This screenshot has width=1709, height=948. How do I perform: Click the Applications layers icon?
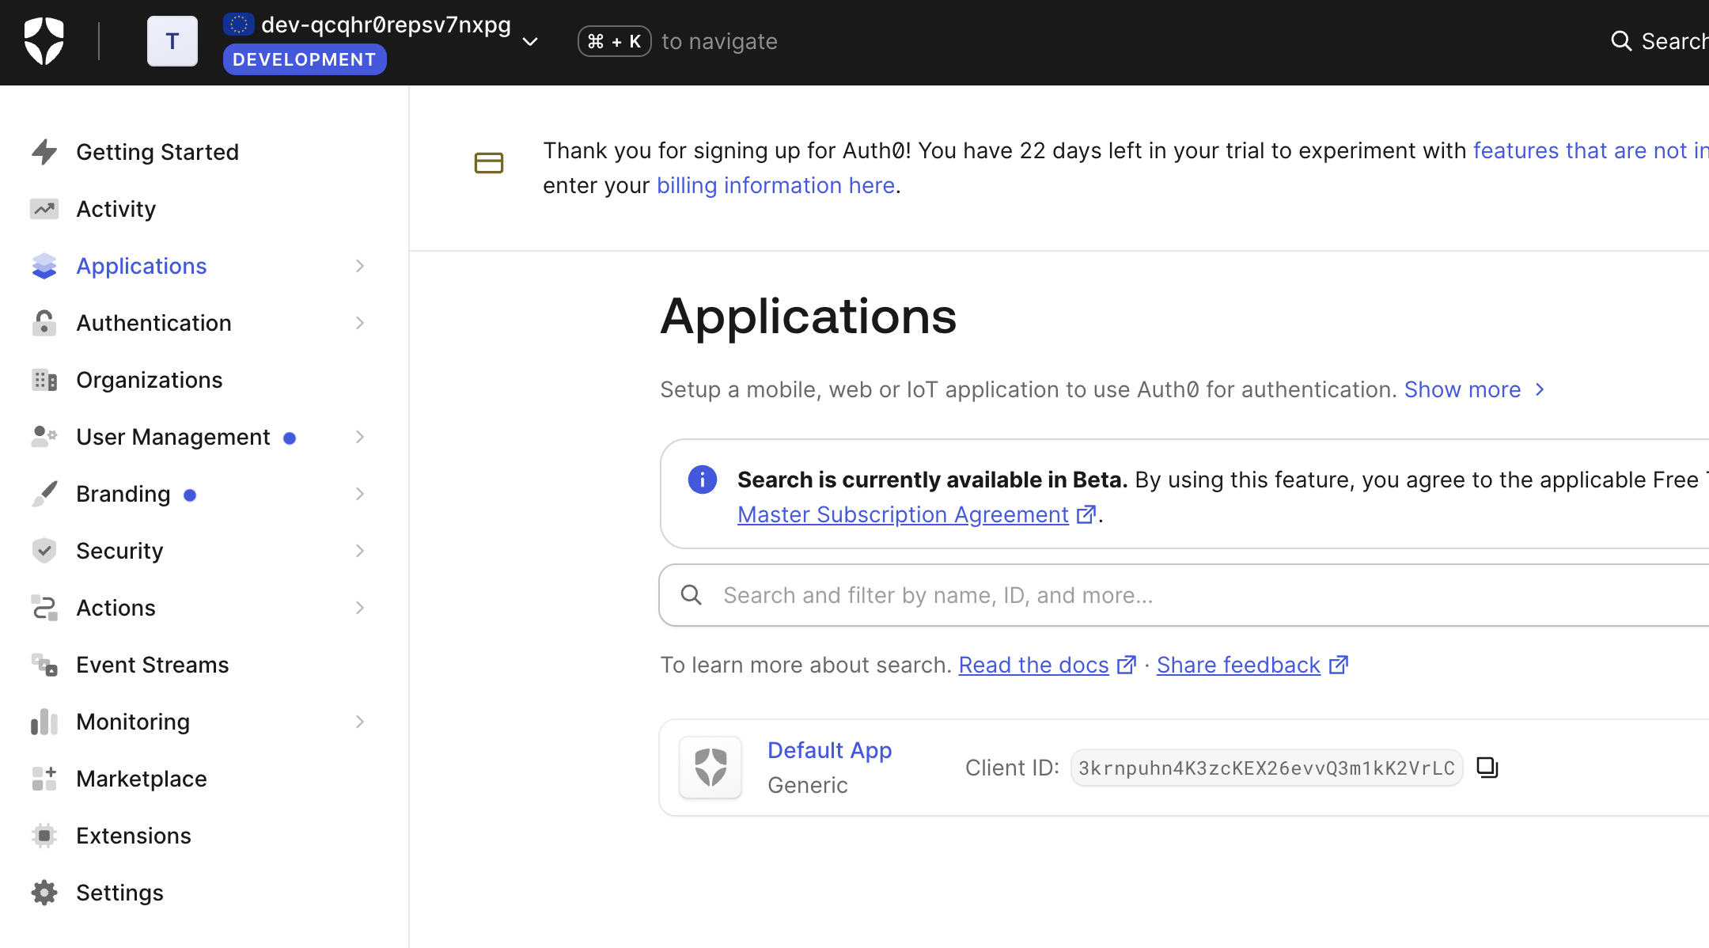44,266
